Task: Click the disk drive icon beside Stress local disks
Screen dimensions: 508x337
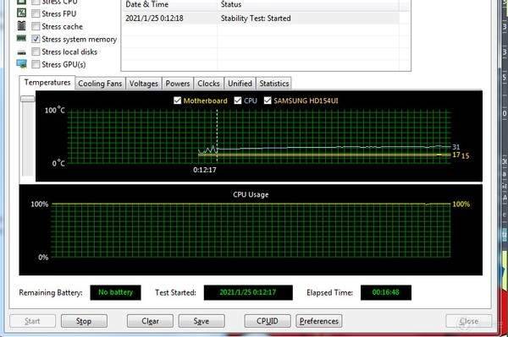Action: [21, 52]
